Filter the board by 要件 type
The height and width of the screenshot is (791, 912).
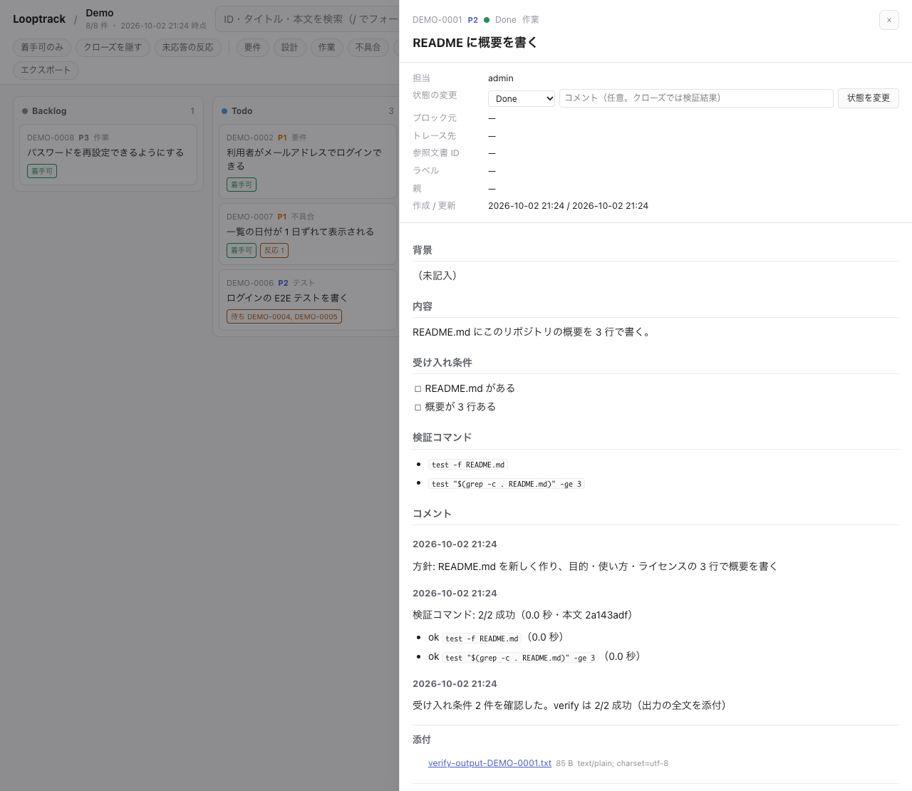(x=253, y=48)
